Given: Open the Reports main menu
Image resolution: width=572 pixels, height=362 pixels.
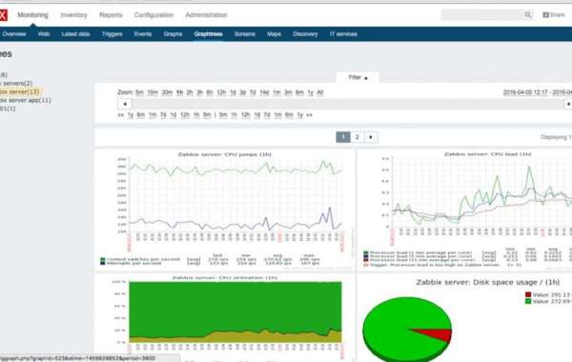Looking at the screenshot, I should pyautogui.click(x=111, y=15).
